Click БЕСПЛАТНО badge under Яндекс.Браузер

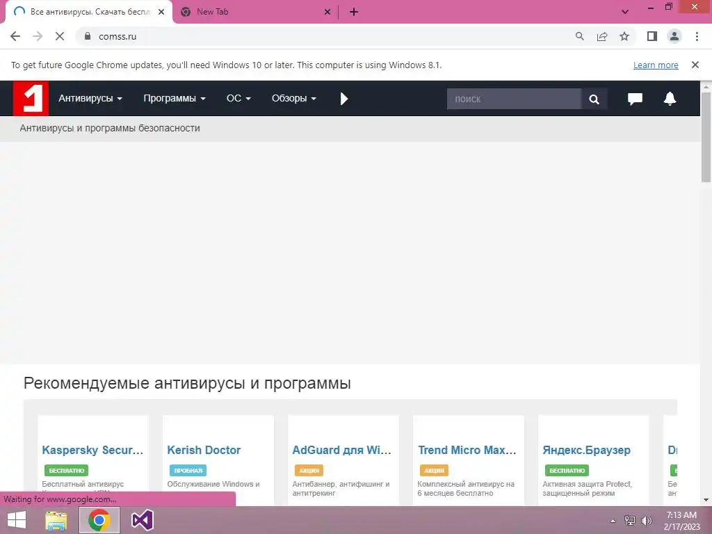(x=567, y=471)
